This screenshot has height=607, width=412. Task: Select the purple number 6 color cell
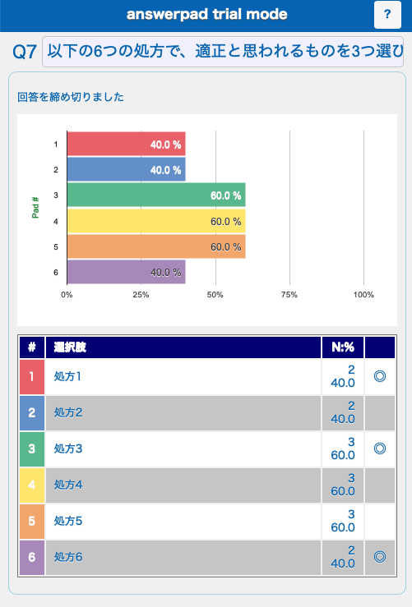tap(32, 558)
